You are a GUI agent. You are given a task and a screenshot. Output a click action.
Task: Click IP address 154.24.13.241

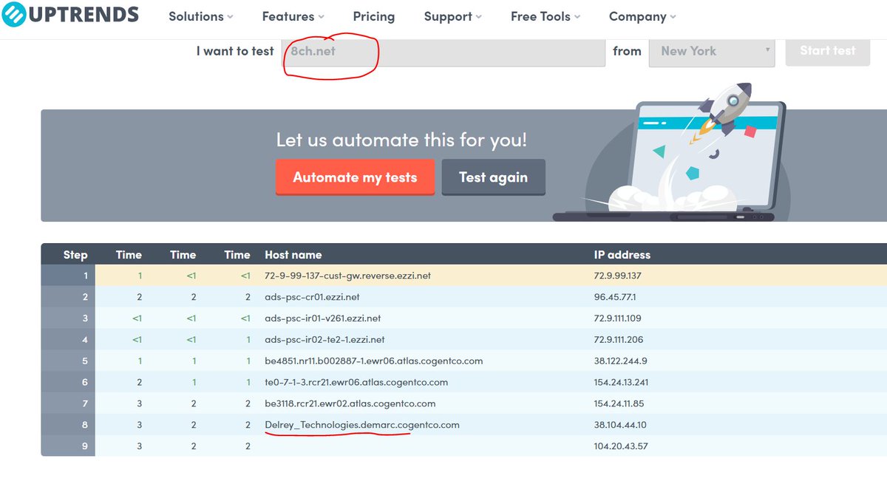(622, 383)
